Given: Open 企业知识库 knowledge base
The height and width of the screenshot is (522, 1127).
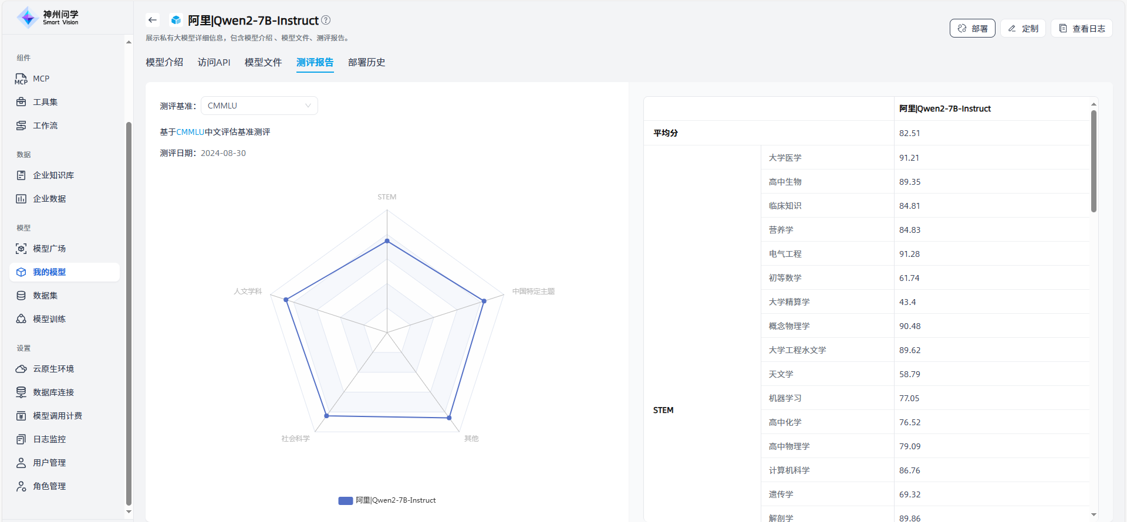Looking at the screenshot, I should [53, 175].
